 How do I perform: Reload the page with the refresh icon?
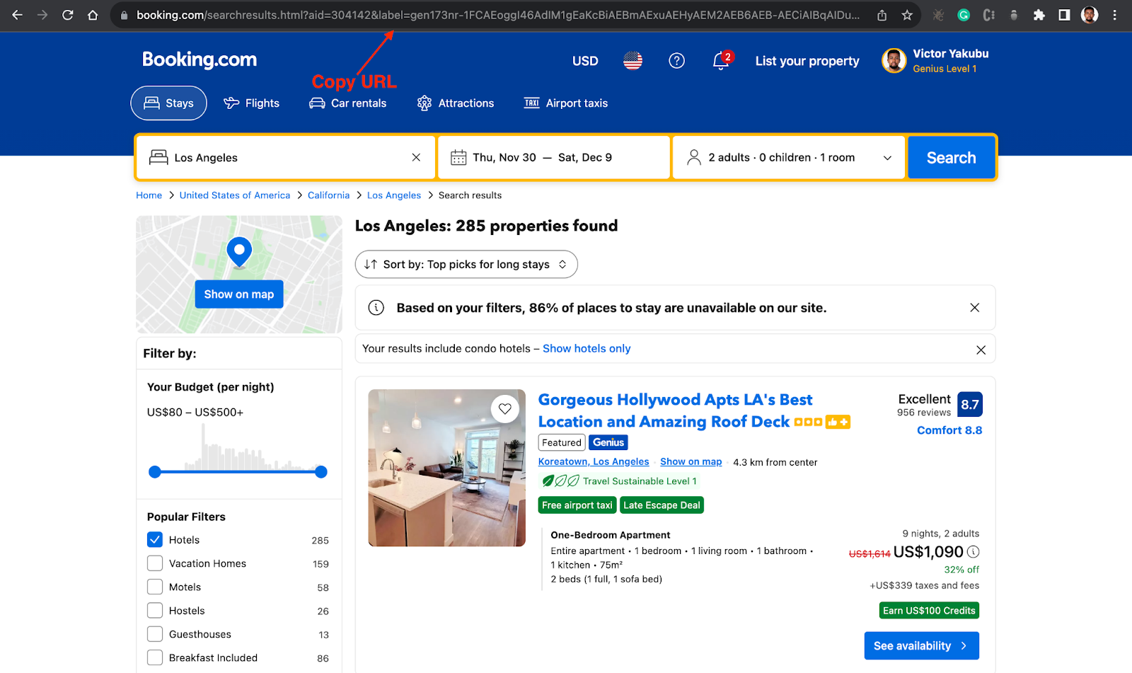68,15
